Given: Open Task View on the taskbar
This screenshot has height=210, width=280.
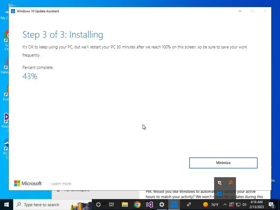Looking at the screenshot, I should (112, 205).
